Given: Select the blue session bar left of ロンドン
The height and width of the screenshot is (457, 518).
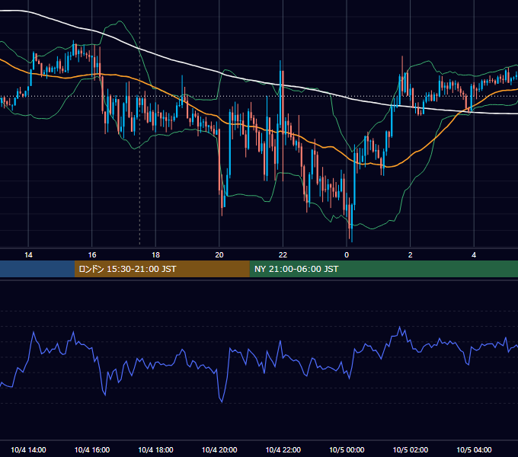Looking at the screenshot, I should [x=37, y=269].
